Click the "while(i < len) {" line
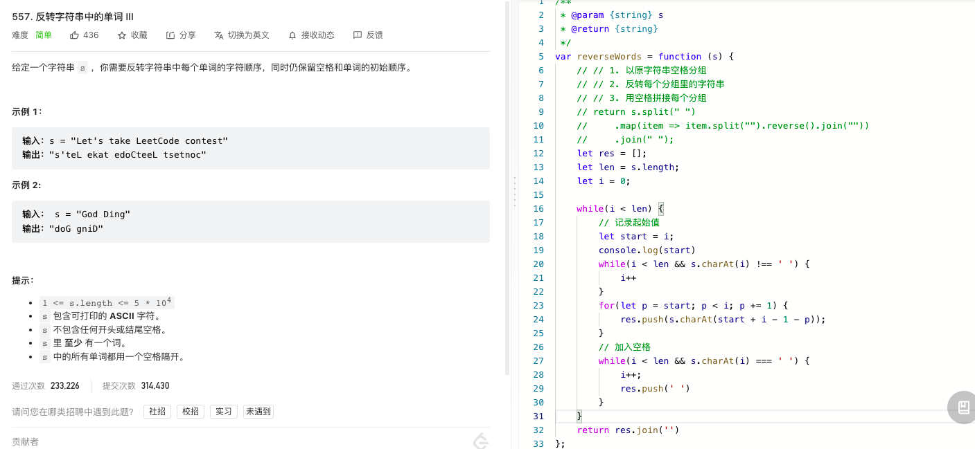975x449 pixels. (620, 208)
